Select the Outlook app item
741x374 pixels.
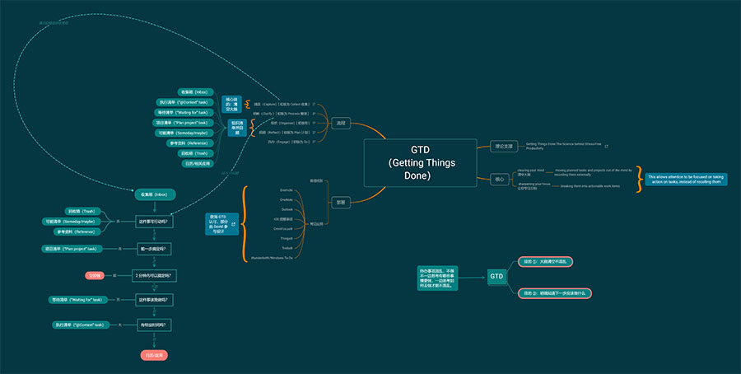(x=287, y=209)
